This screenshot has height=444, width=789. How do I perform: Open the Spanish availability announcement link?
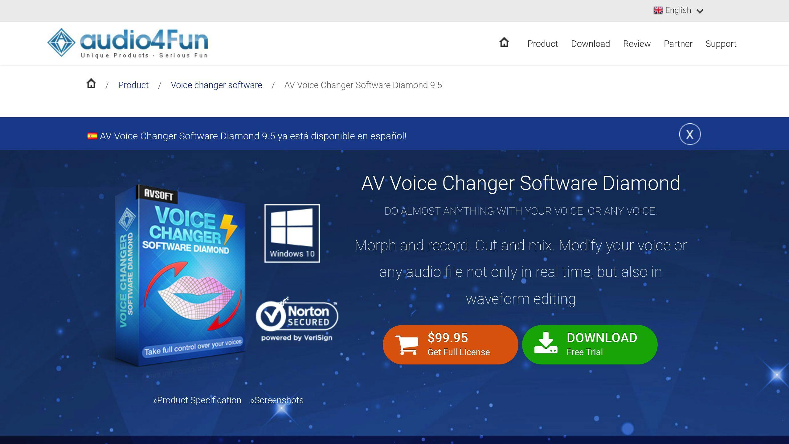[x=253, y=136]
